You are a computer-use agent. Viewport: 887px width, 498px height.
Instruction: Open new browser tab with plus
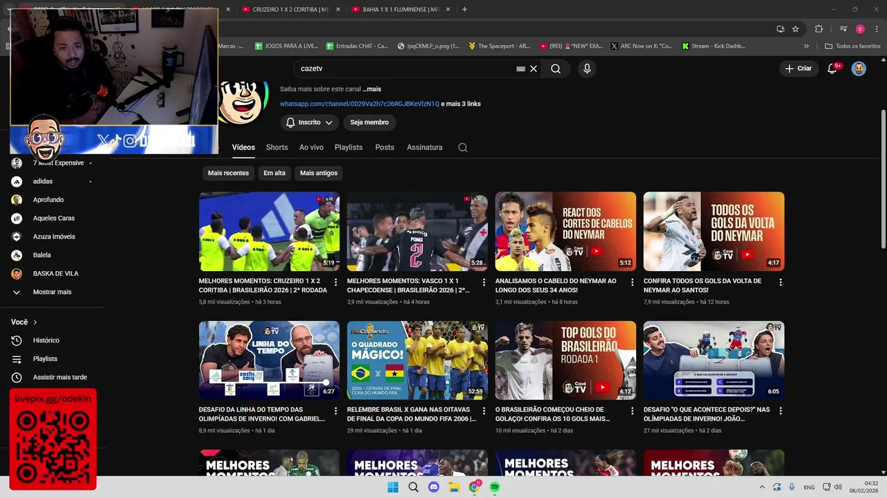click(464, 9)
